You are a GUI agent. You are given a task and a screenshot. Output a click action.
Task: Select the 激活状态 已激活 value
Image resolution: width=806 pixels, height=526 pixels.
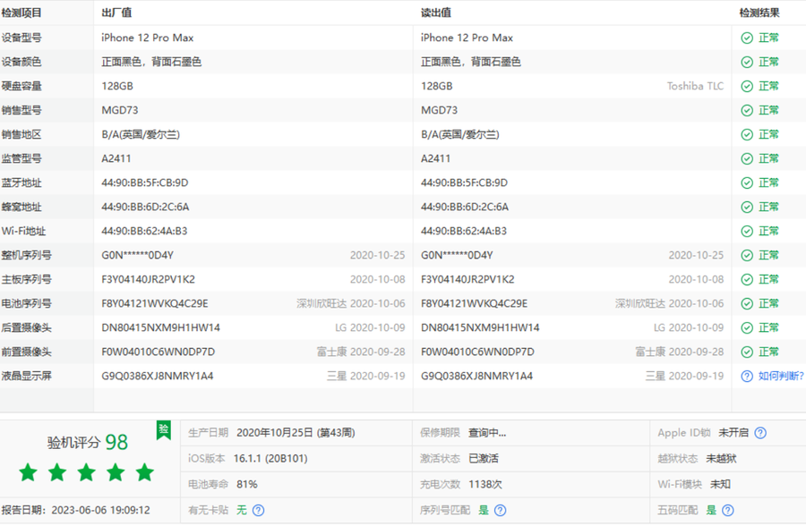(x=484, y=459)
